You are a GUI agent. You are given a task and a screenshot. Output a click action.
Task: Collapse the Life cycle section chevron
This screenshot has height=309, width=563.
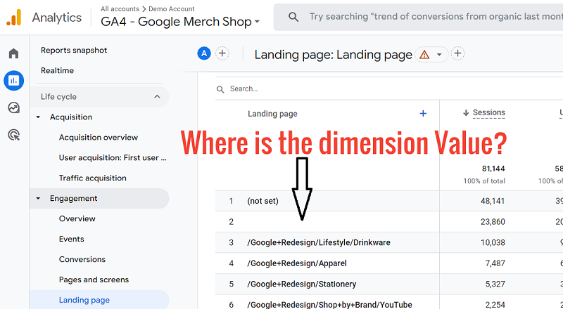157,97
